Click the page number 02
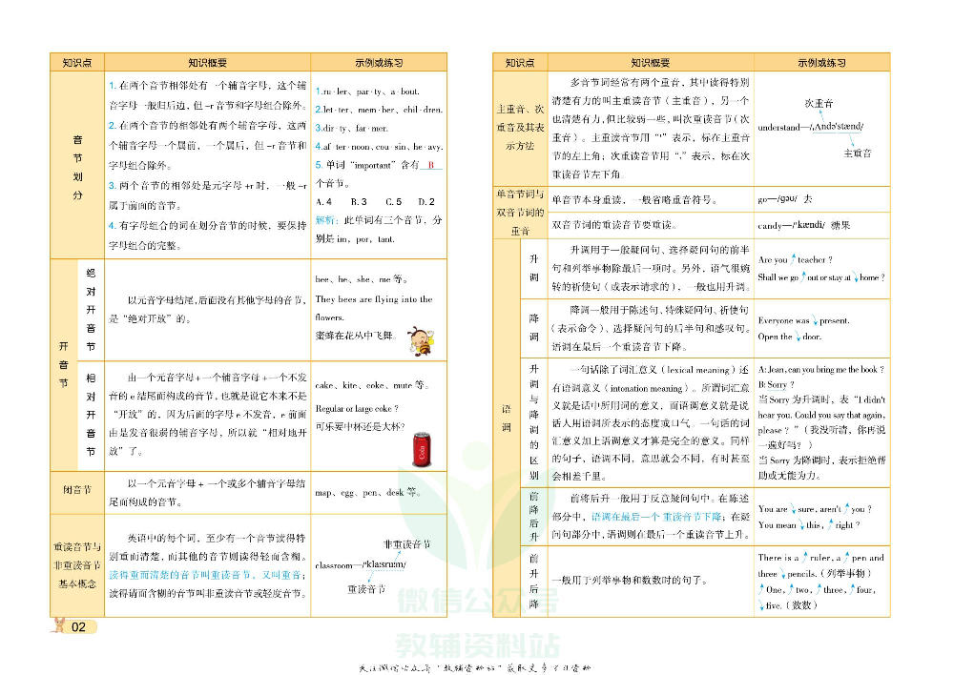The image size is (954, 675). 76,626
